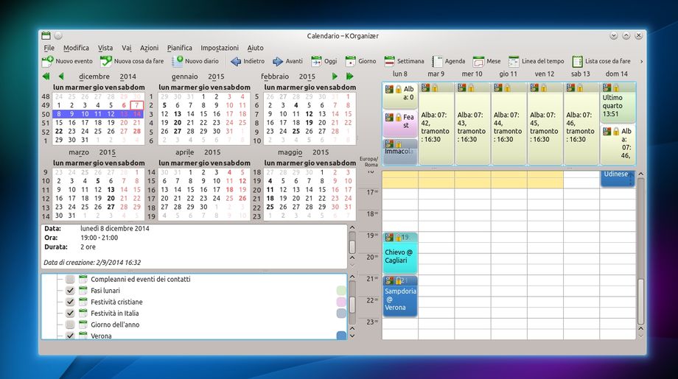Image resolution: width=678 pixels, height=379 pixels.
Task: Uncheck the Fasi lunari calendar
Action: [70, 291]
